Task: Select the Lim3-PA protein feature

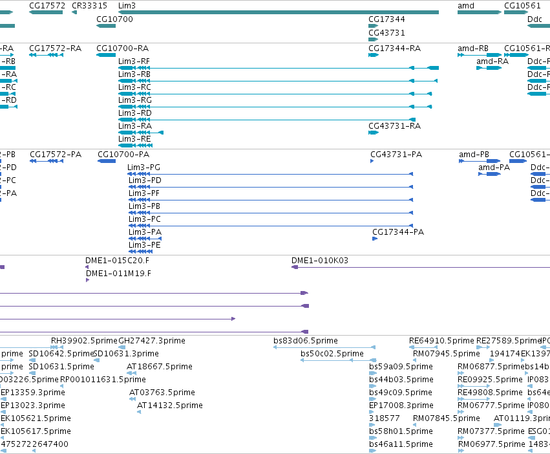Action: [x=145, y=239]
